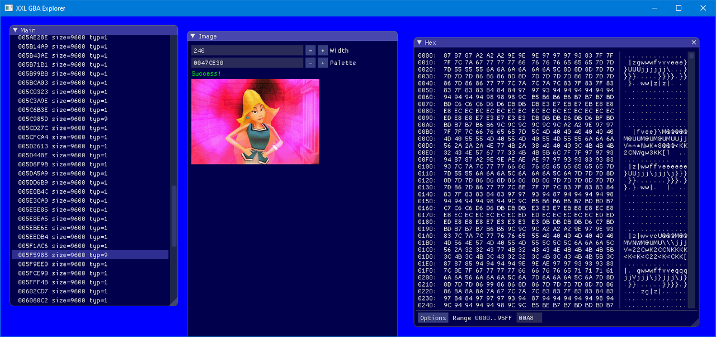The width and height of the screenshot is (716, 337).
Task: Click the Palette input field showing 0047CE30
Action: [247, 63]
